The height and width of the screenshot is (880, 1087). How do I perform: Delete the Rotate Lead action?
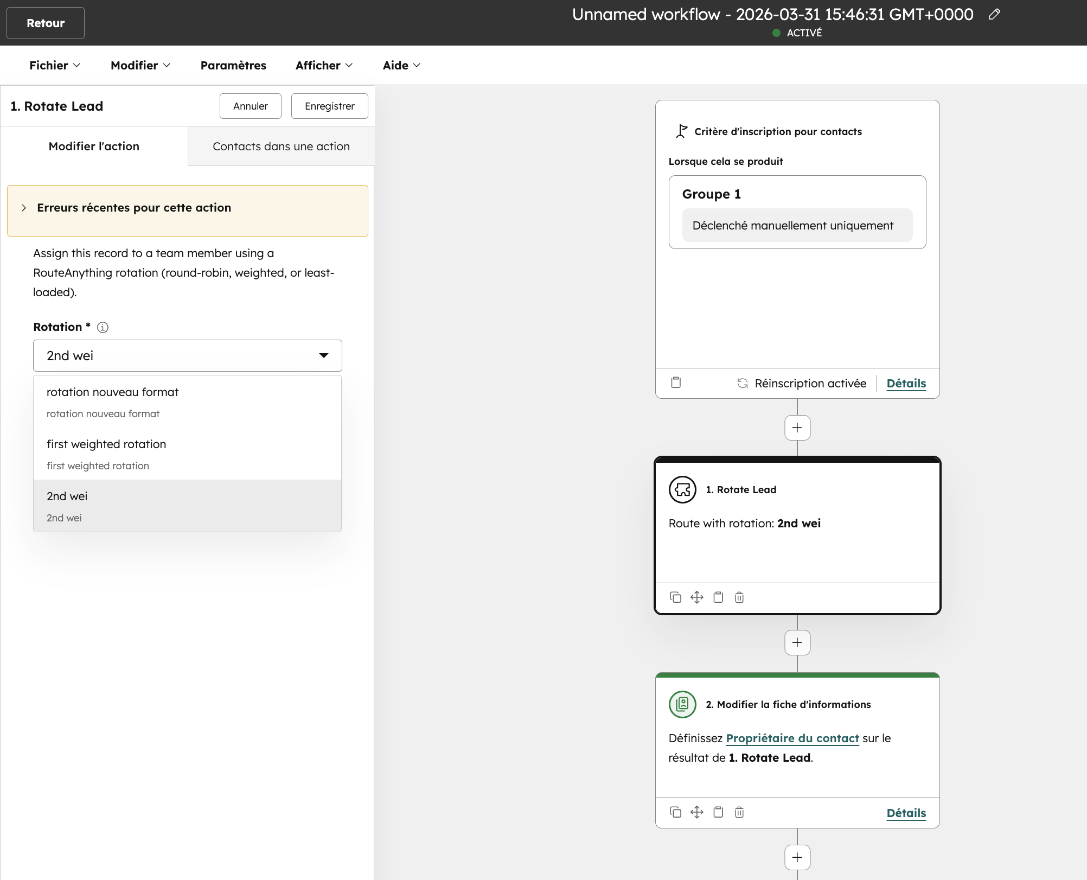[739, 597]
